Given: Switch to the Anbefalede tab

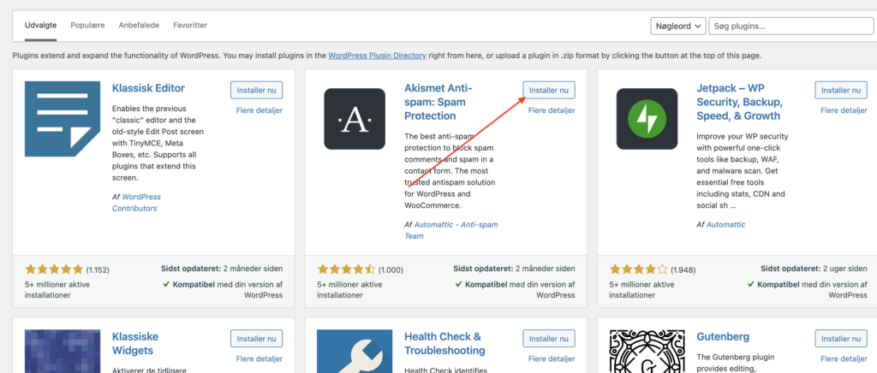Looking at the screenshot, I should click(139, 25).
